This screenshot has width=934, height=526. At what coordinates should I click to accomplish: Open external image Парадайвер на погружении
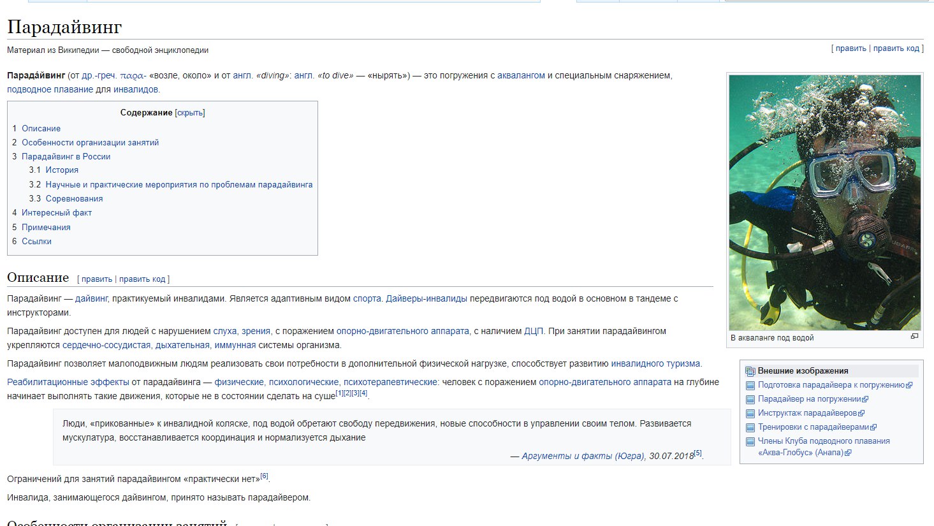(x=813, y=399)
